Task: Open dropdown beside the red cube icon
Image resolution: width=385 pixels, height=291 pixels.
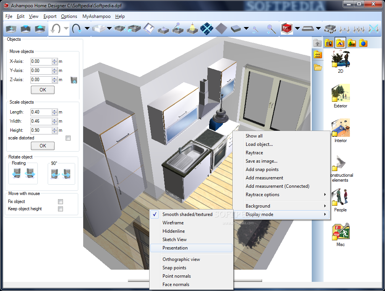Action: click(x=297, y=29)
